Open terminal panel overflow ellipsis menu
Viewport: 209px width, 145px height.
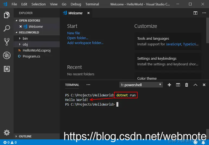pyautogui.click(x=88, y=85)
